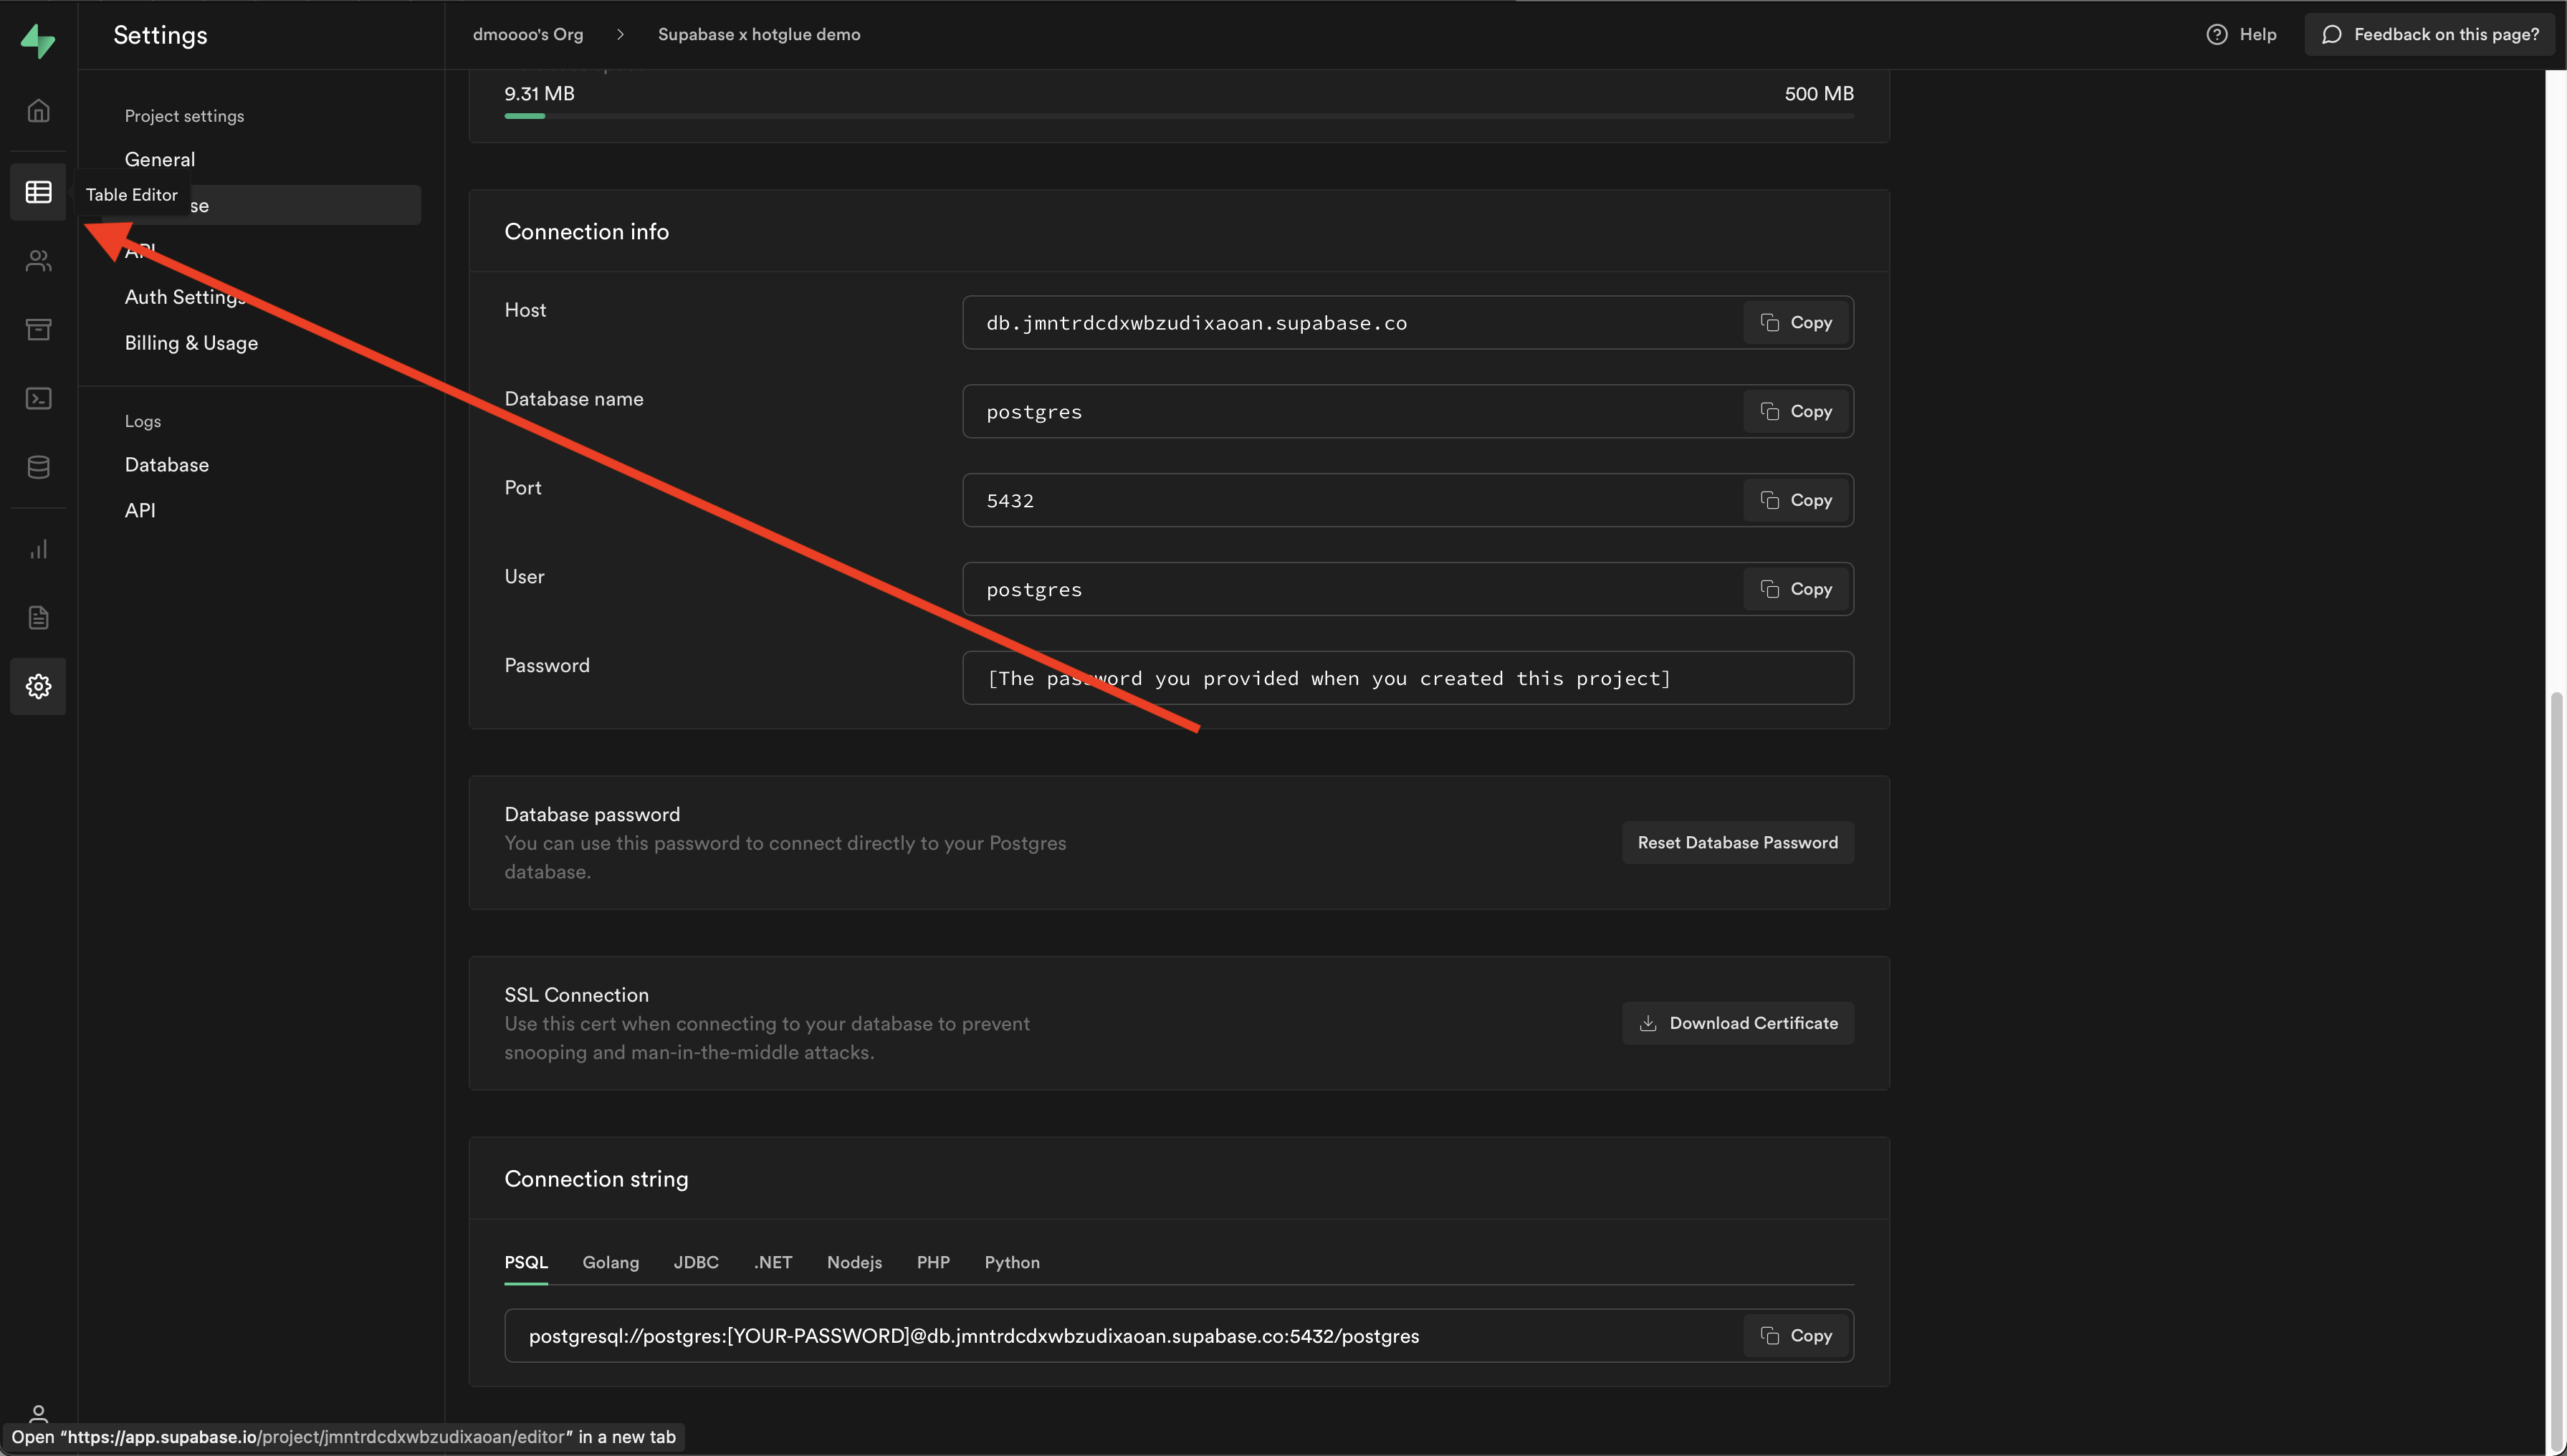Click Download Certificate button
Viewport: 2567px width, 1456px height.
1737,1023
